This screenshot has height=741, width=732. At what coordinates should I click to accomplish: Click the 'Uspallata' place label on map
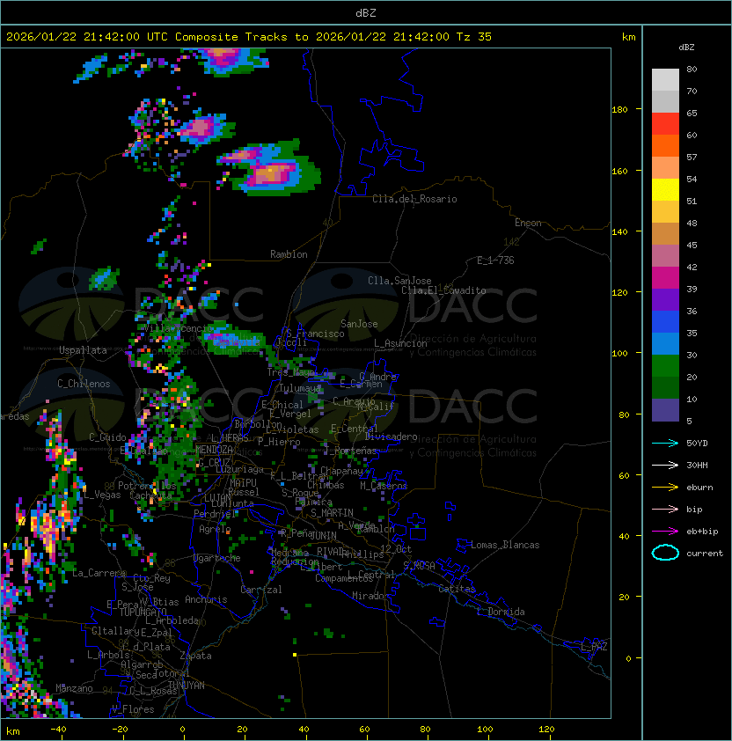click(x=83, y=350)
